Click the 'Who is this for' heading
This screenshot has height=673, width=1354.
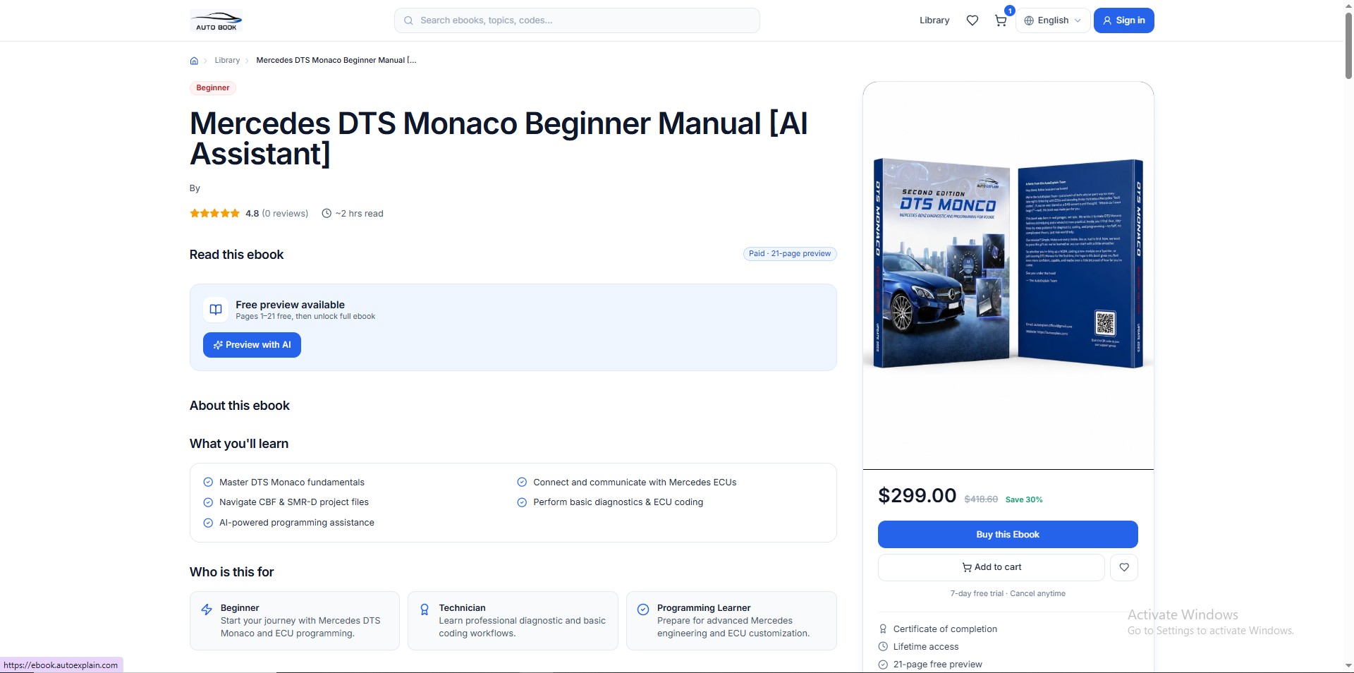pyautogui.click(x=231, y=572)
